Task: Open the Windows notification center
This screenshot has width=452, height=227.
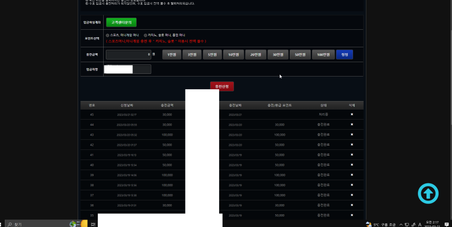Action: tap(447, 224)
